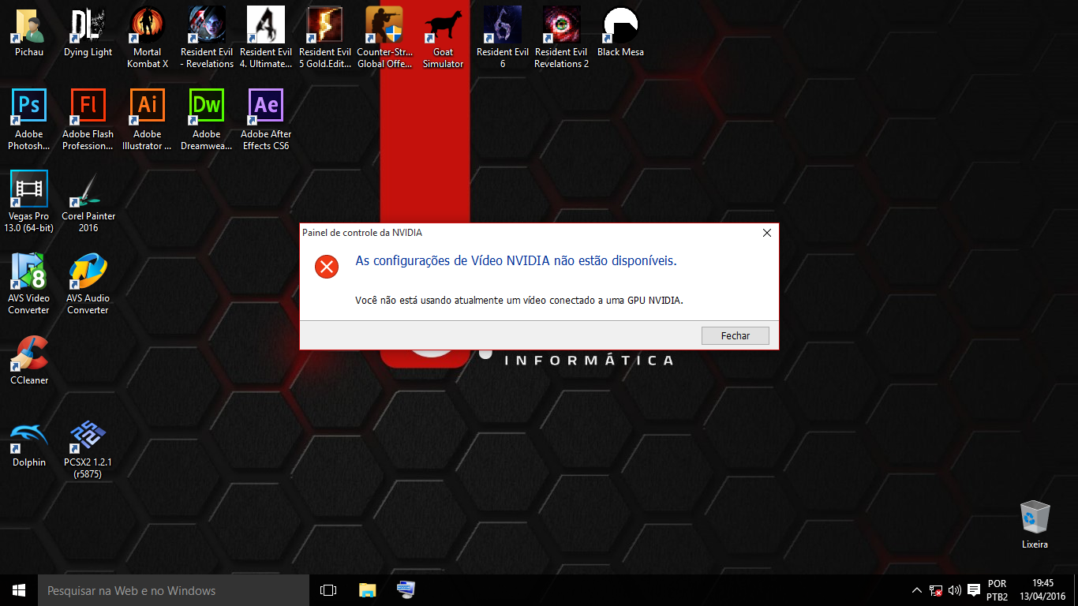Open Task View from the taskbar

click(x=328, y=590)
